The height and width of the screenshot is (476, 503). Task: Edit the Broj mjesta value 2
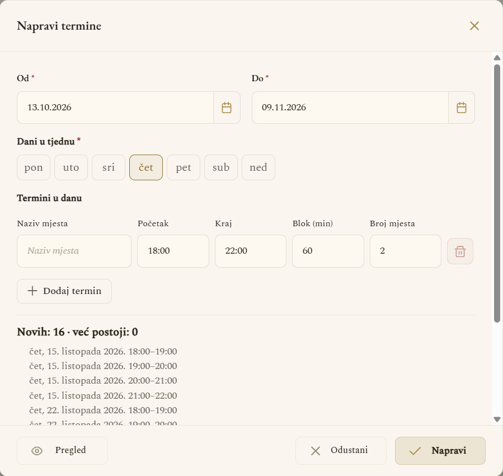click(x=406, y=251)
